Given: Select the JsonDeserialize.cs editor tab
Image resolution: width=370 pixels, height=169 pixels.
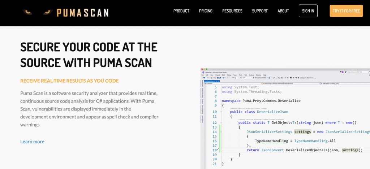Looking at the screenshot, I should [x=212, y=81].
